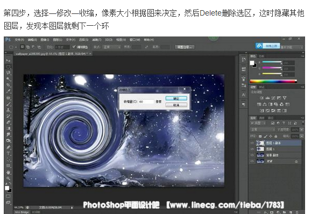
Task: Select the Hand tool
Action: point(8,172)
